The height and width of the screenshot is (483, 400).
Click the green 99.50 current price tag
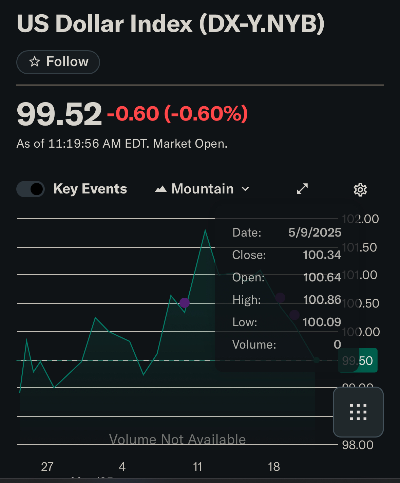coord(358,360)
